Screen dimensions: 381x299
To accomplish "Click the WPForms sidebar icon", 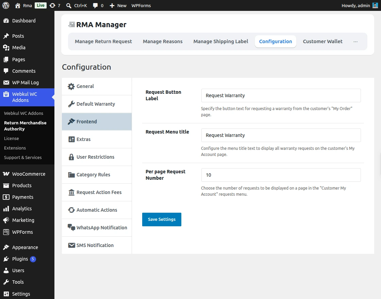I will click(x=6, y=232).
